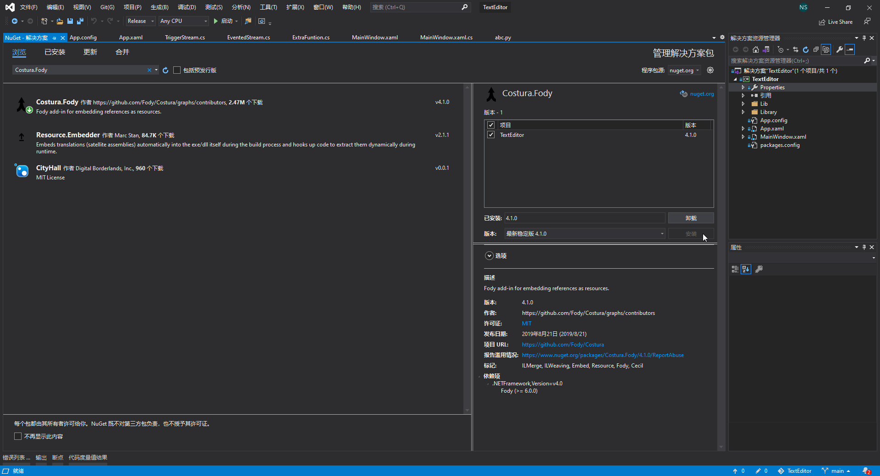Click the pending changes filter clock icon

pyautogui.click(x=781, y=49)
